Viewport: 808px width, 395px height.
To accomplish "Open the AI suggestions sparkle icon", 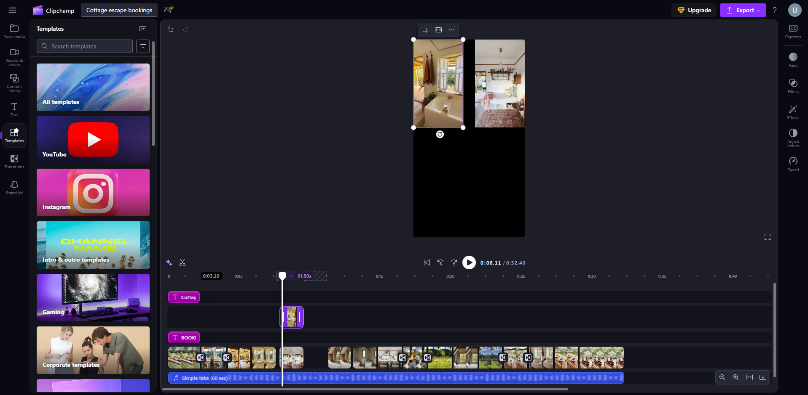I will point(169,262).
